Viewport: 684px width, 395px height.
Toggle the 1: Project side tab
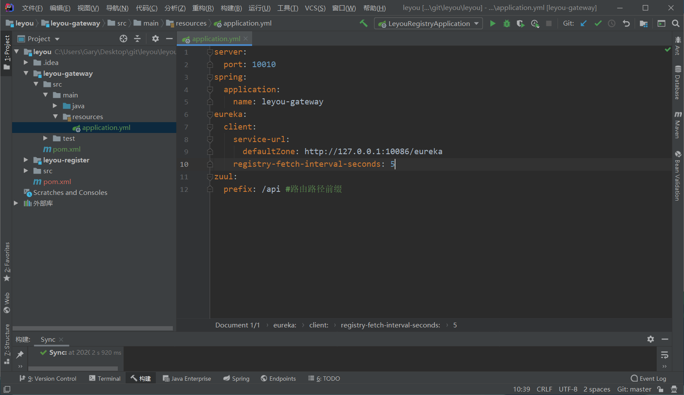(6, 53)
